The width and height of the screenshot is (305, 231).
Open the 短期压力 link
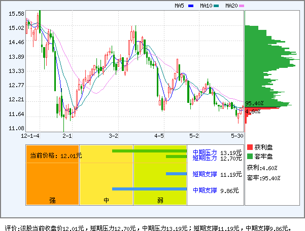click(205, 158)
